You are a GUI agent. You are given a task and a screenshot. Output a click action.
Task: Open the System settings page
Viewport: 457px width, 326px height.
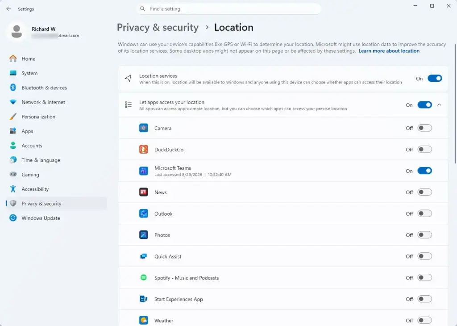tap(56, 73)
